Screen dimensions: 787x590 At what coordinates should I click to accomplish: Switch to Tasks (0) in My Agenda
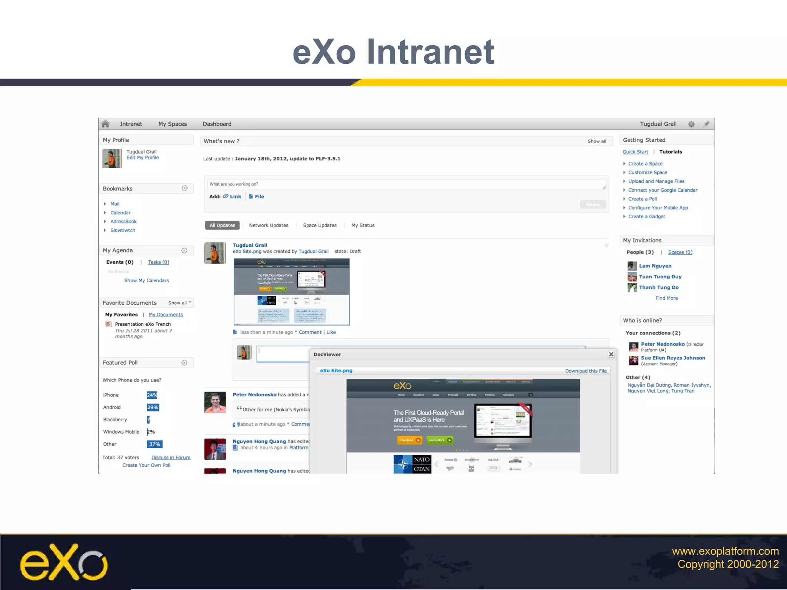(x=158, y=262)
